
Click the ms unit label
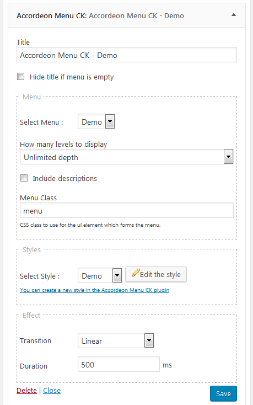coord(167,365)
